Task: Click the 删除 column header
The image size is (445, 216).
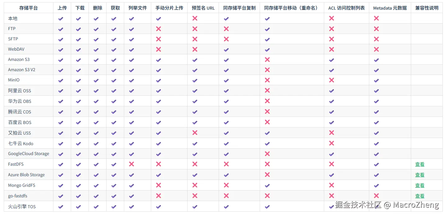Action: pyautogui.click(x=98, y=8)
